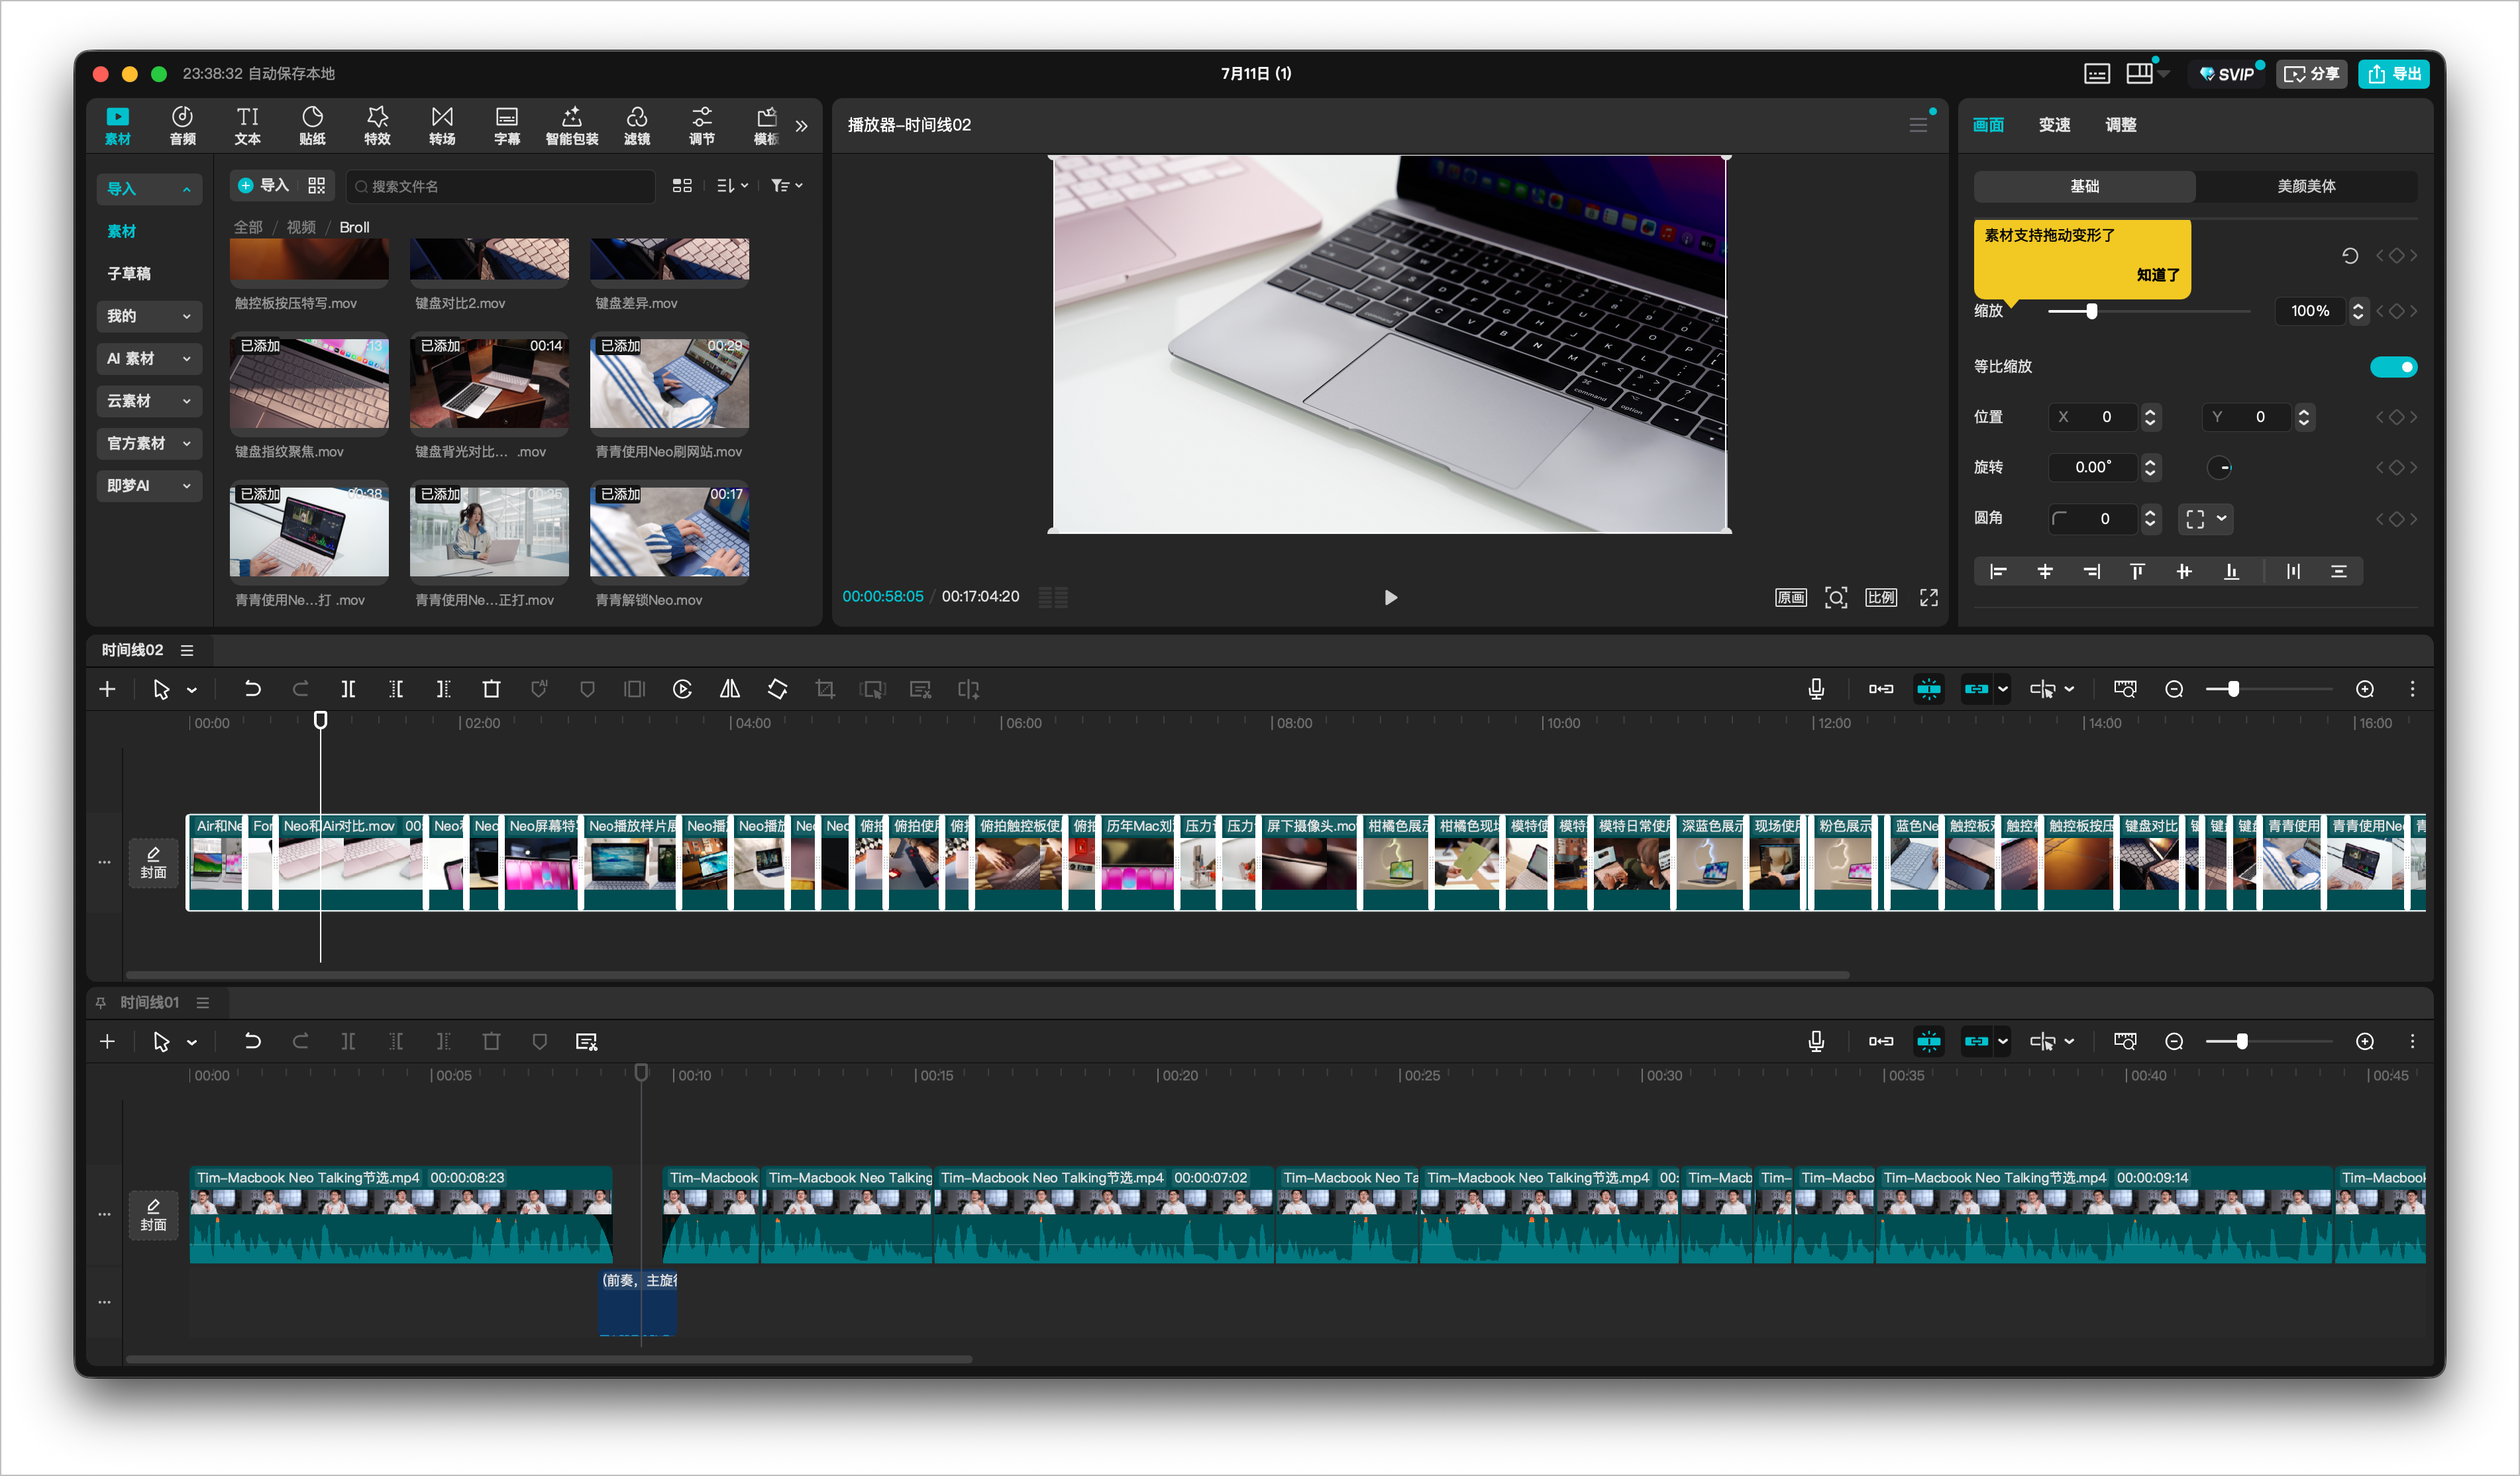Switch to the 调整 adjustment tab

(2120, 125)
